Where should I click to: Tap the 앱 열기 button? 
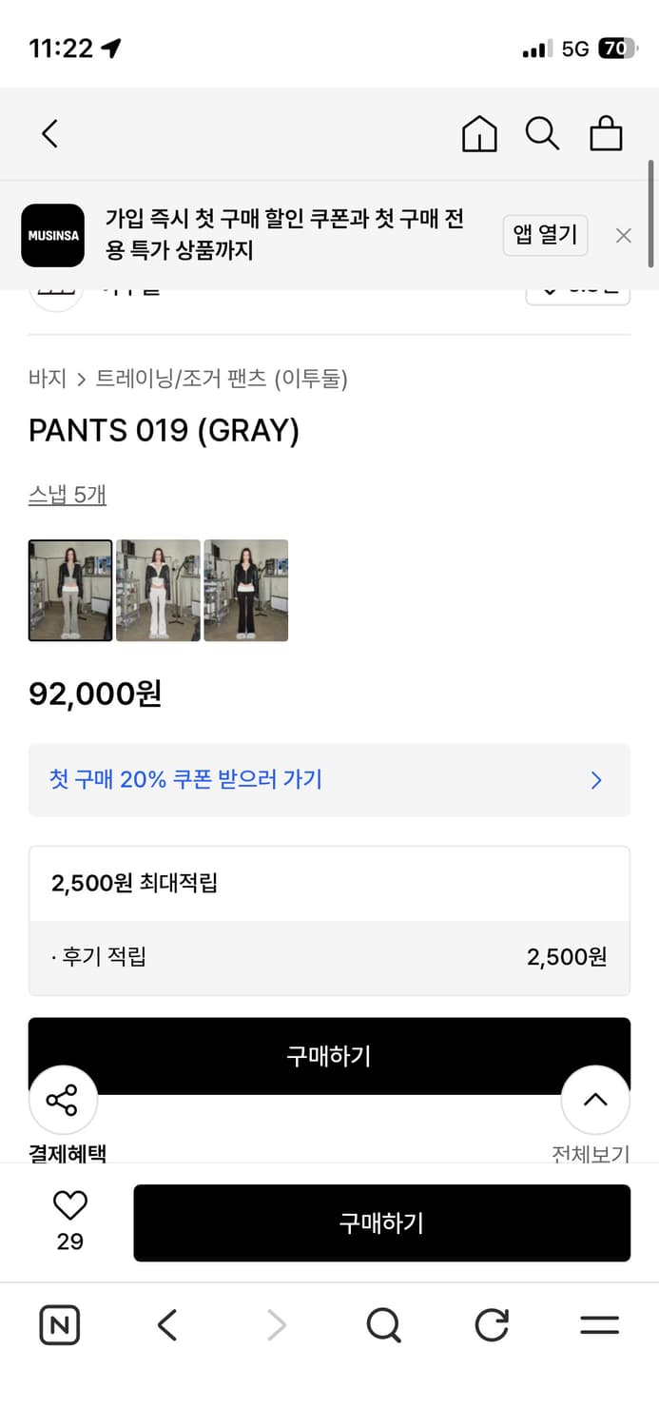click(545, 235)
